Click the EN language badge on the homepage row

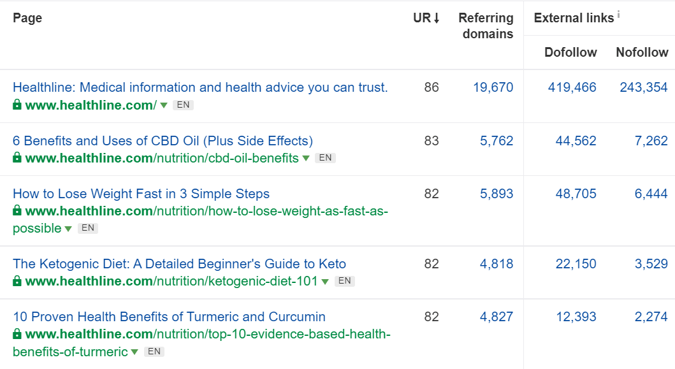click(183, 105)
